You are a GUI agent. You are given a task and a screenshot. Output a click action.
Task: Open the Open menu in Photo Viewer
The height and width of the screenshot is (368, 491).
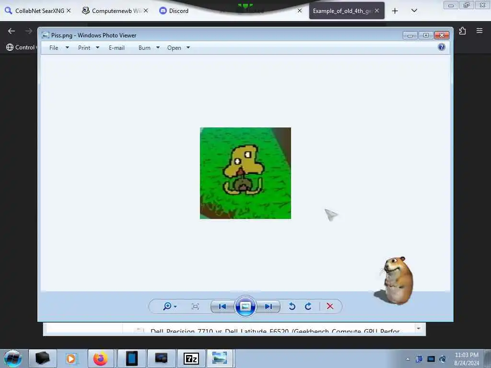174,47
